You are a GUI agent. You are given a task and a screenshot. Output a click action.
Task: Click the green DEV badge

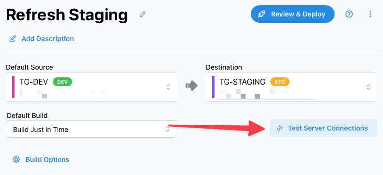[x=62, y=82]
